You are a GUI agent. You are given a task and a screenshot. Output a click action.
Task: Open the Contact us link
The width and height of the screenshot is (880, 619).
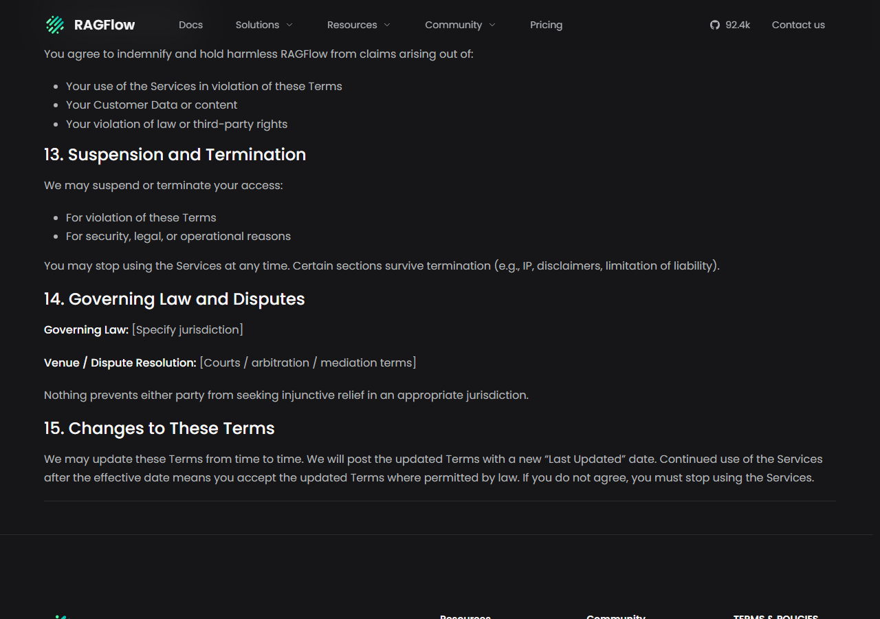tap(798, 25)
